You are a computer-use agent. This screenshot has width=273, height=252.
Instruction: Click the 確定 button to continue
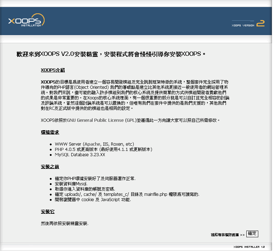(x=253, y=234)
